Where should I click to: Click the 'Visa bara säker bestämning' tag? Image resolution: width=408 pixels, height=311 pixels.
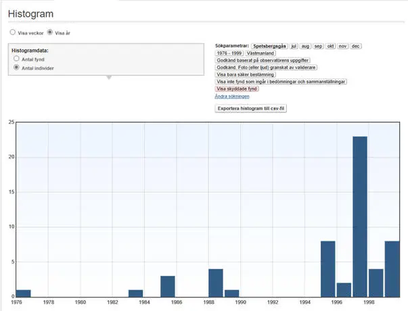245,74
